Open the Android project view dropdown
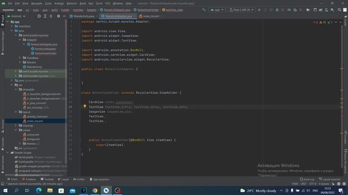 tap(16, 16)
